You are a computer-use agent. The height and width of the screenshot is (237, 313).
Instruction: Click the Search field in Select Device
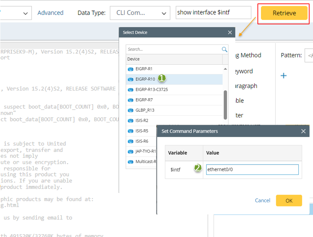pos(174,49)
